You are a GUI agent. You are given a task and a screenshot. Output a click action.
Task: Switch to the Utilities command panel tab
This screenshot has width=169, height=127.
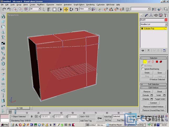165,15
